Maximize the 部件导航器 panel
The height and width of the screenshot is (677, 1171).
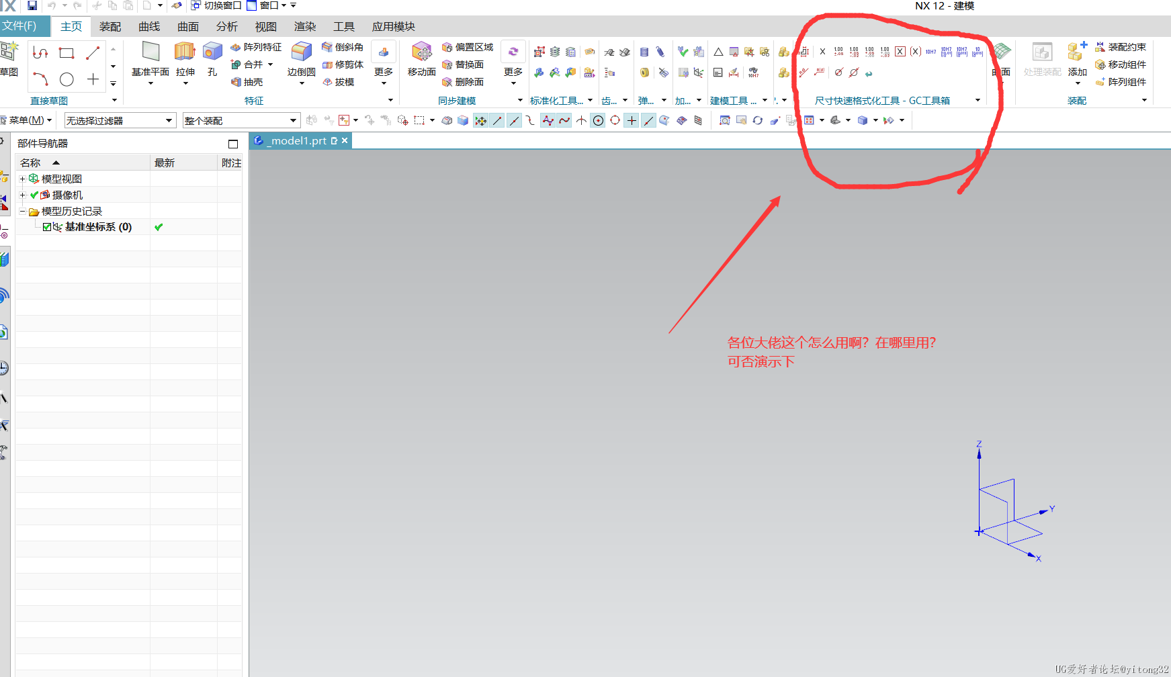click(233, 144)
